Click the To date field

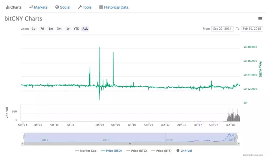pos(252,29)
